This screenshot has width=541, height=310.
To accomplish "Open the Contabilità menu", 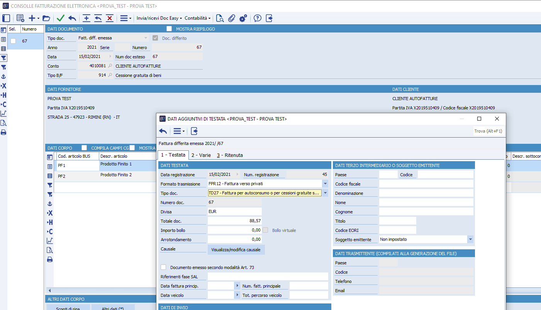I will [198, 18].
